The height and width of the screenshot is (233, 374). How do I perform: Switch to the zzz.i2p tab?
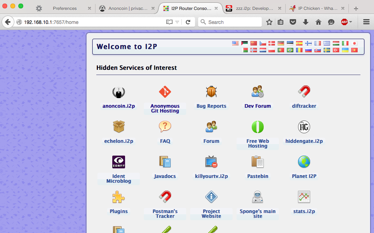tap(254, 8)
